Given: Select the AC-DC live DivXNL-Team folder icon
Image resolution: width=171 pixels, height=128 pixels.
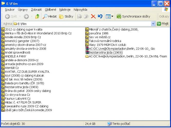Looking at the screenshot, I should pyautogui.click(x=87, y=56).
